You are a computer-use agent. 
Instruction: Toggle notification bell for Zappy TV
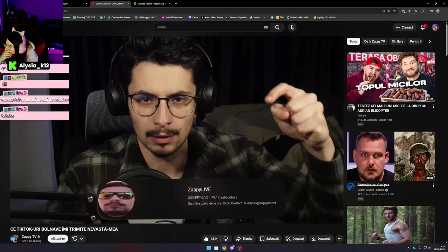75,239
